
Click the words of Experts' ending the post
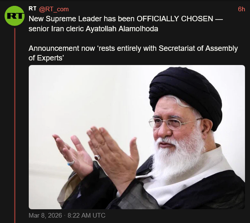(46, 58)
